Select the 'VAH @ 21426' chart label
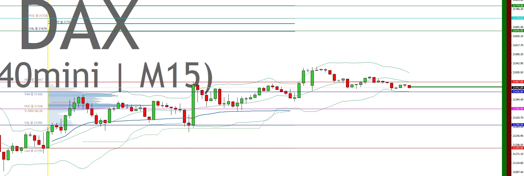Image resolution: width=524 pixels, height=176 pixels. click(33, 94)
